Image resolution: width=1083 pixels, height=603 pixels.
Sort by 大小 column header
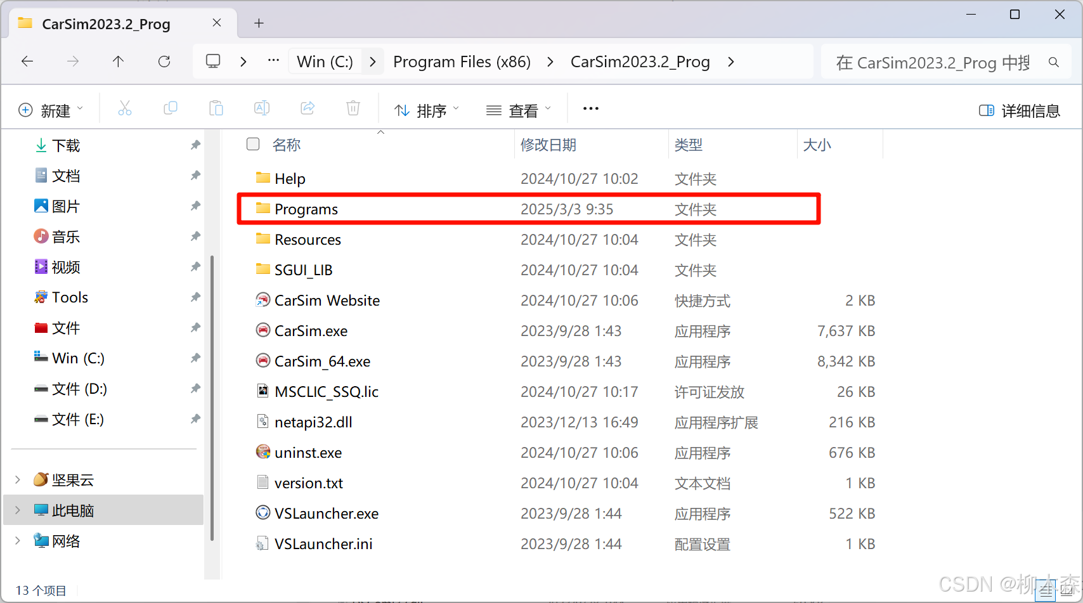click(817, 145)
